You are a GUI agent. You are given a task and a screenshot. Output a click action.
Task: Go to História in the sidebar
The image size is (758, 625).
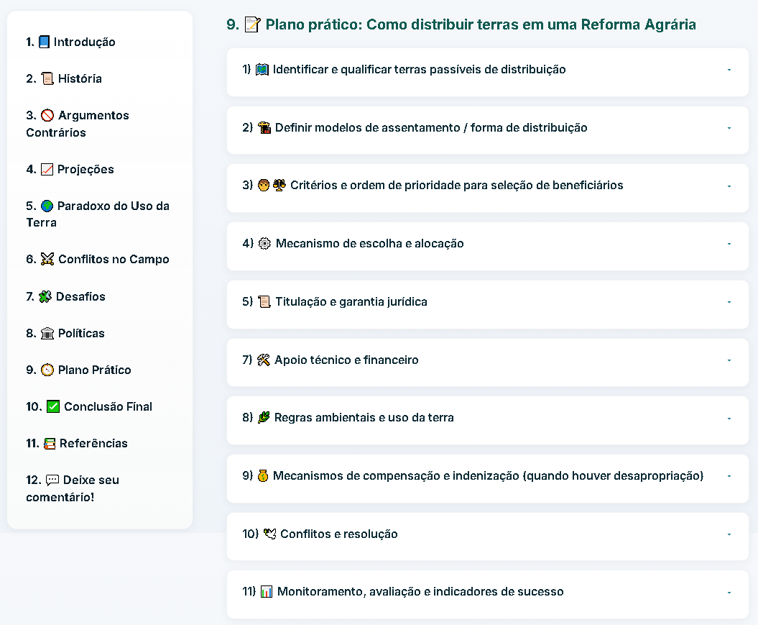[64, 78]
